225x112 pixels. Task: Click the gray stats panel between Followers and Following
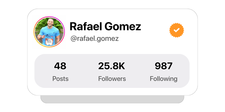138,71
